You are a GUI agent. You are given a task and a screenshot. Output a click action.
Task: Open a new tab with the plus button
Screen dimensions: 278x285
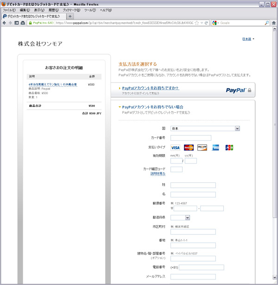click(x=70, y=16)
